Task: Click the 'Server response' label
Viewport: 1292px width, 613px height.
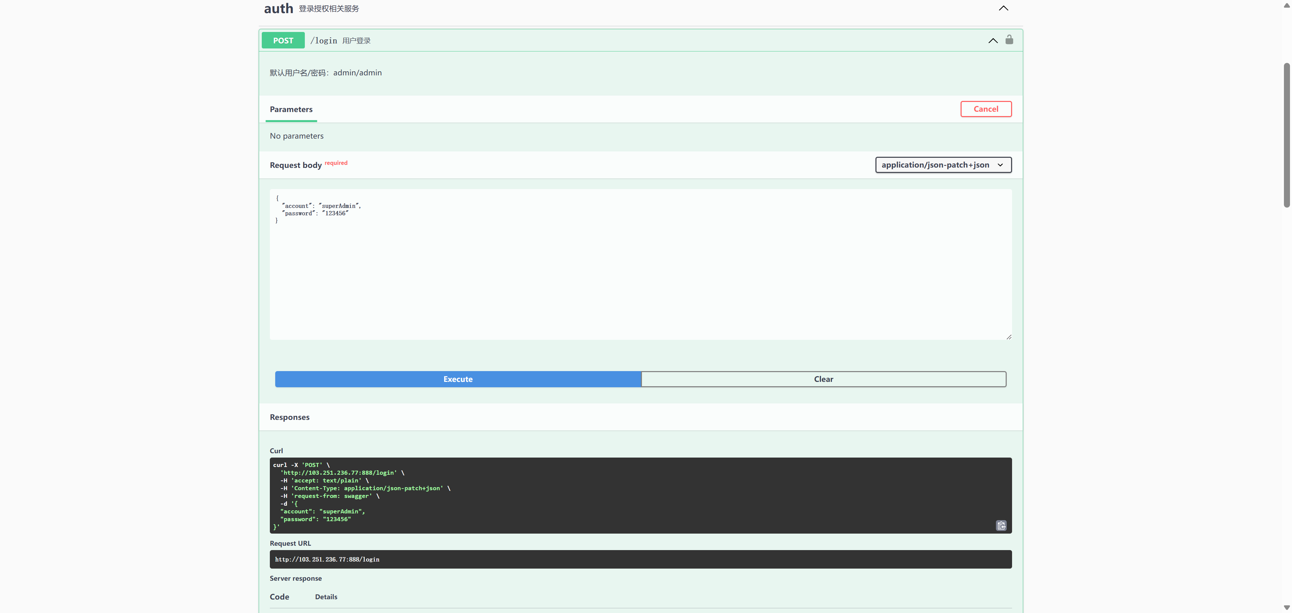Action: 295,578
